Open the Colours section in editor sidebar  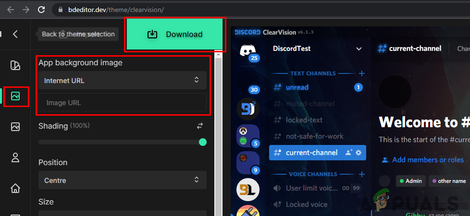click(x=15, y=65)
